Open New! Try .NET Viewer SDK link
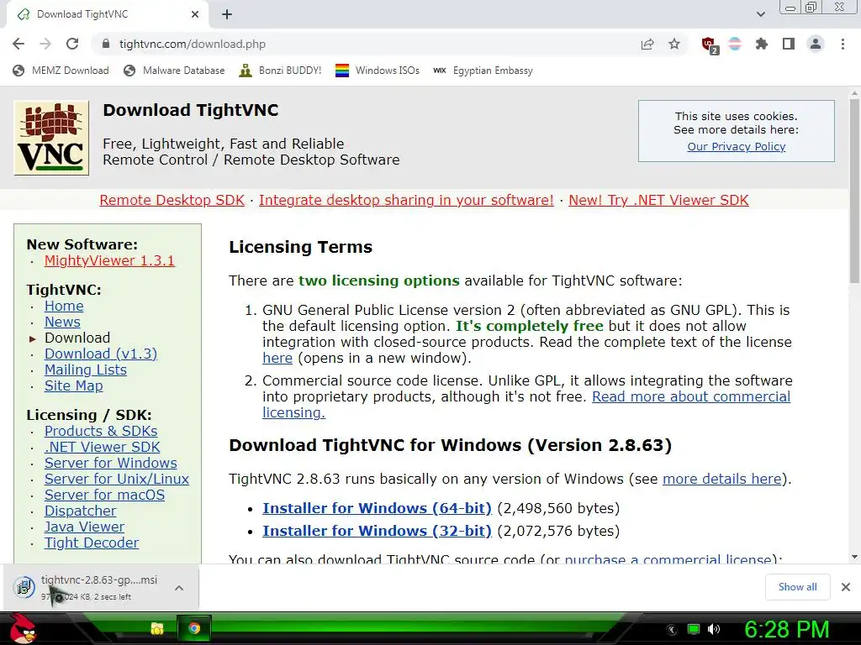The image size is (861, 645). (x=658, y=200)
